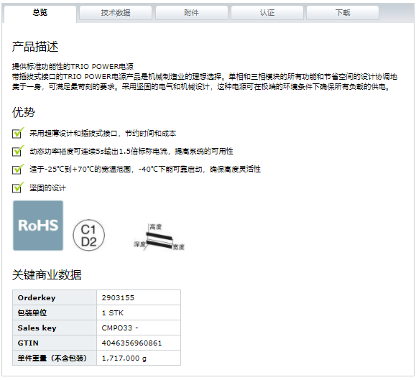The height and width of the screenshot is (380, 416).
Task: Click checkmark icon beside 坚固的设计
Action: coord(18,187)
